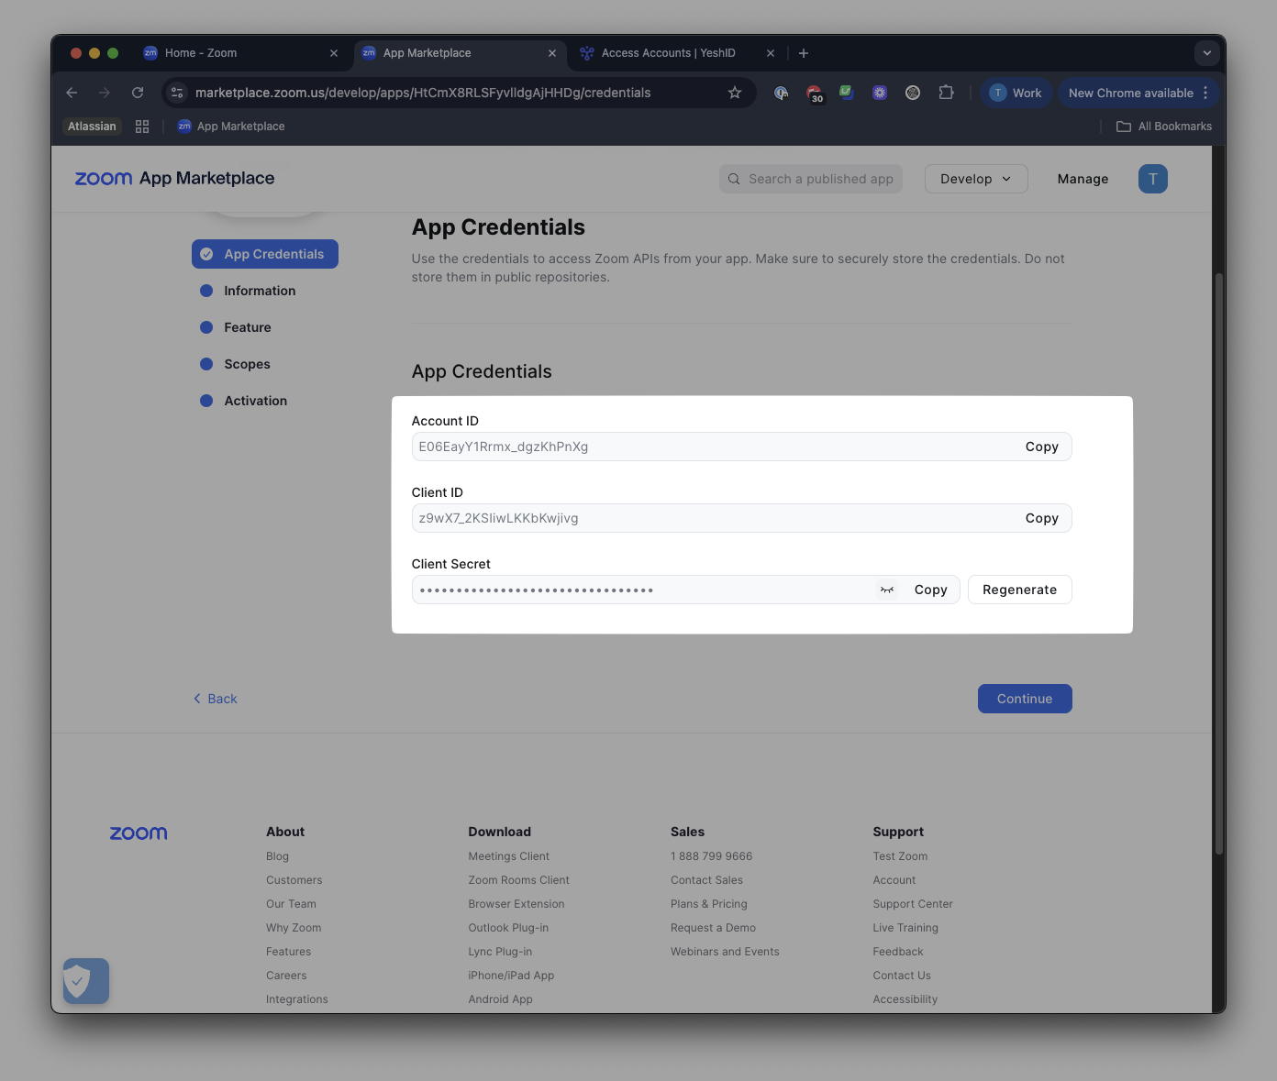Click the shield badge at bottom left
Image resolution: width=1277 pixels, height=1081 pixels.
pos(86,981)
